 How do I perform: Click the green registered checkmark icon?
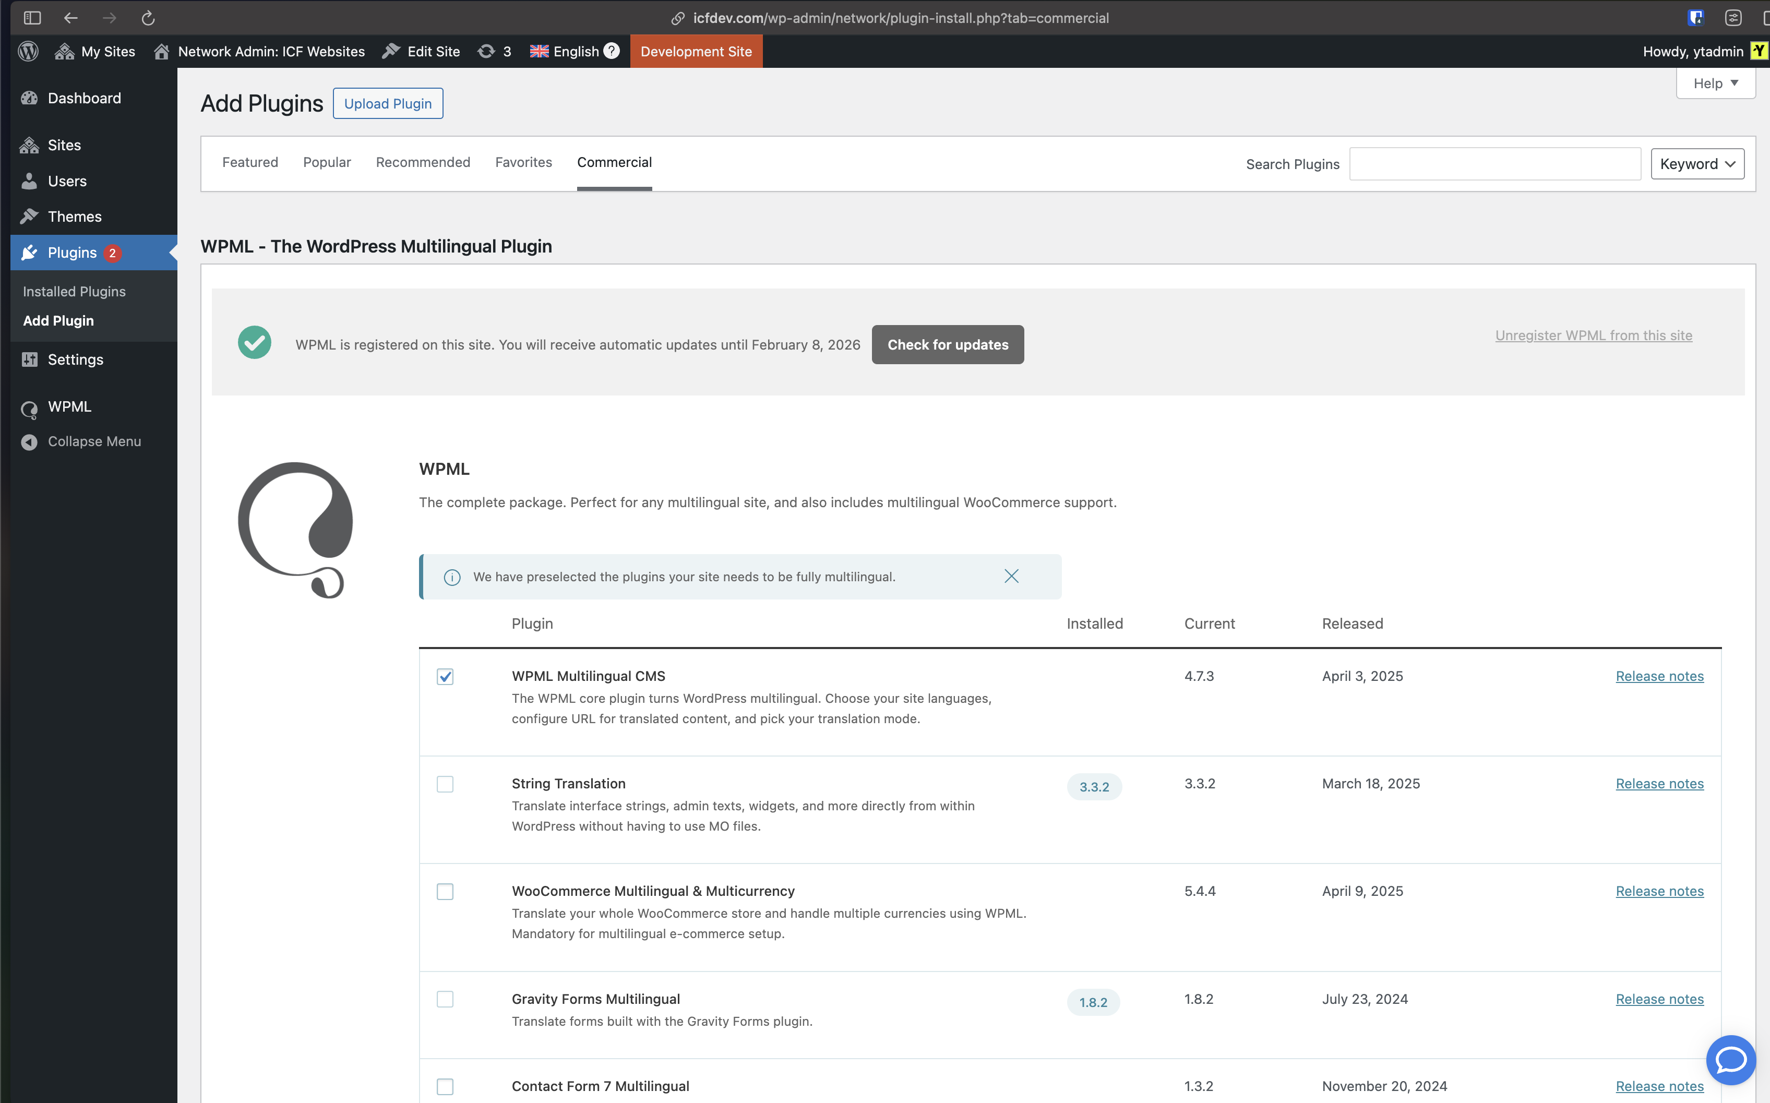(x=255, y=342)
